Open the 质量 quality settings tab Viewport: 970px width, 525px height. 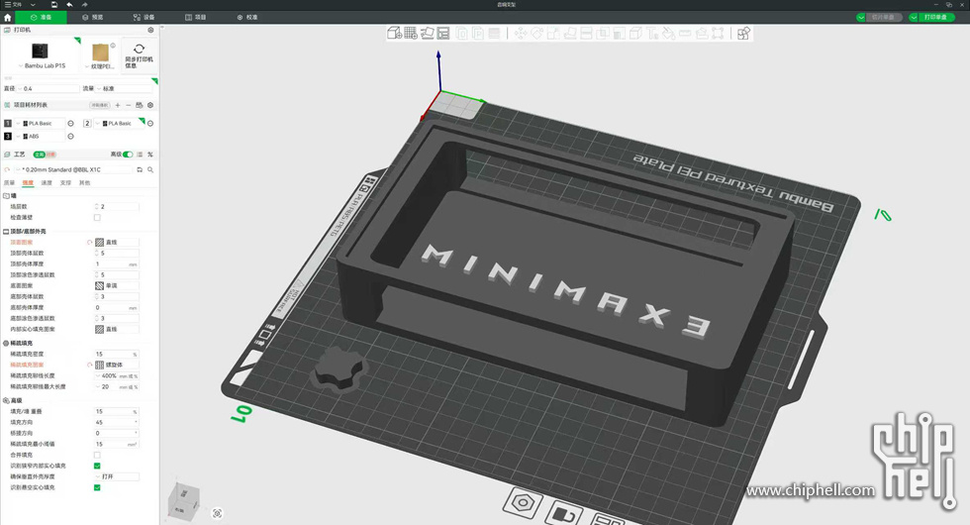click(x=9, y=182)
